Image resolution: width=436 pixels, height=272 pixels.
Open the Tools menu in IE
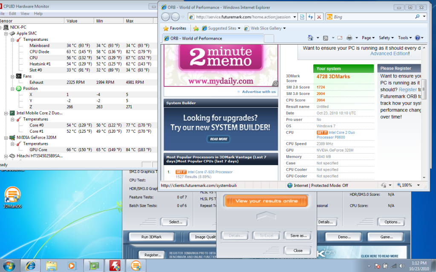click(x=405, y=38)
